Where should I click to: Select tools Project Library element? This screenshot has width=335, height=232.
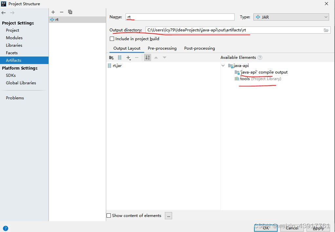tap(258, 79)
